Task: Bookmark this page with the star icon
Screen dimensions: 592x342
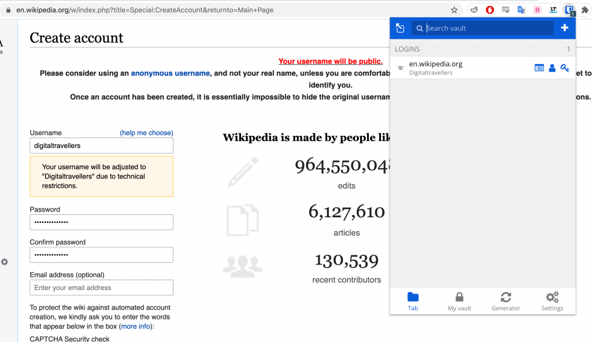Action: click(x=454, y=10)
